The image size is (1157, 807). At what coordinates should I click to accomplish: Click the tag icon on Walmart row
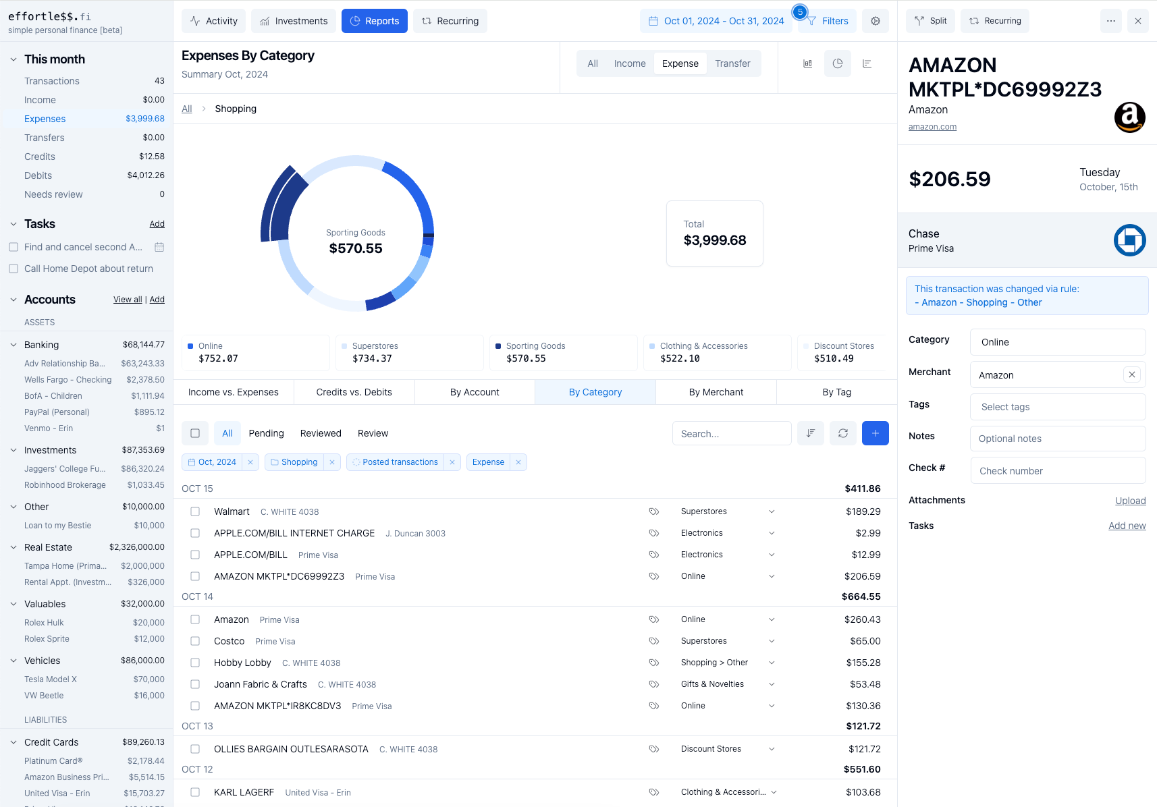click(653, 511)
